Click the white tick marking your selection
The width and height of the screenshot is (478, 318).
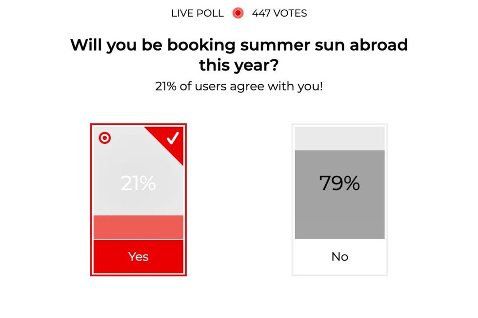click(173, 139)
